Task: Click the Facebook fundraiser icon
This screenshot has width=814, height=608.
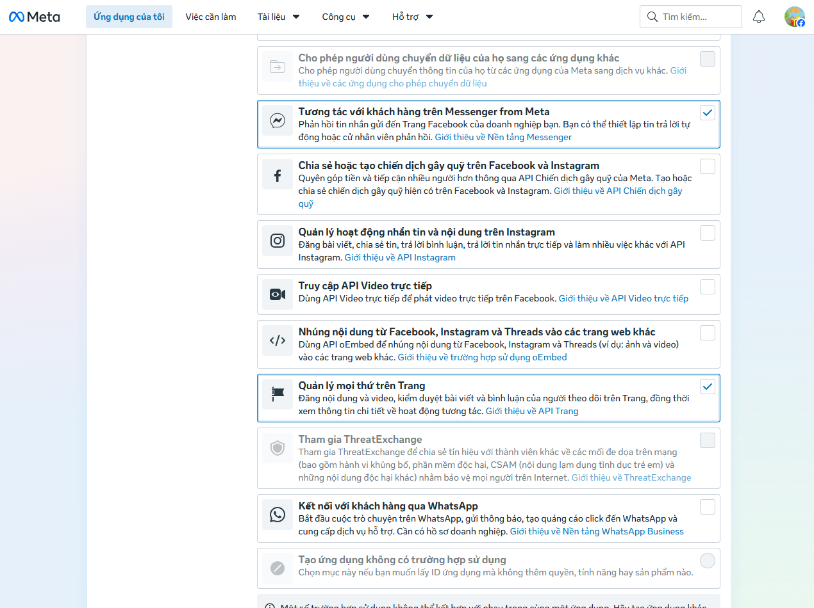Action: pos(278,175)
